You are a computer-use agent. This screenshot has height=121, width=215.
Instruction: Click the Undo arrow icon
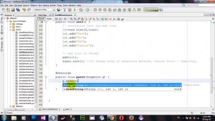pos(24,10)
